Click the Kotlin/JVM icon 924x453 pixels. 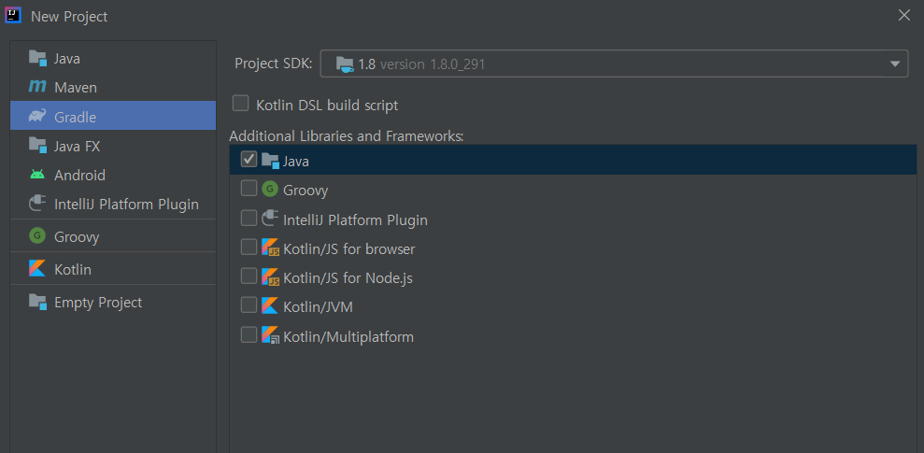[270, 305]
